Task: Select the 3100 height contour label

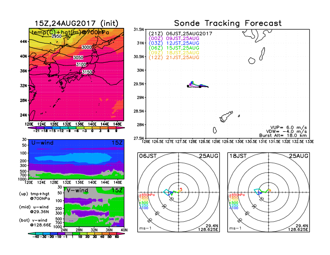Action: click(81, 65)
